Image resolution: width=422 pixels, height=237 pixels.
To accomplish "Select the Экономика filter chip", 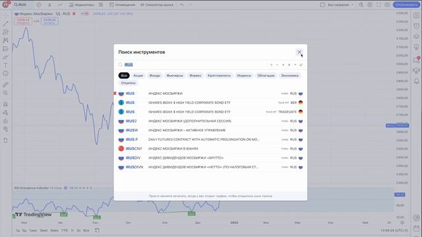I will [289, 76].
